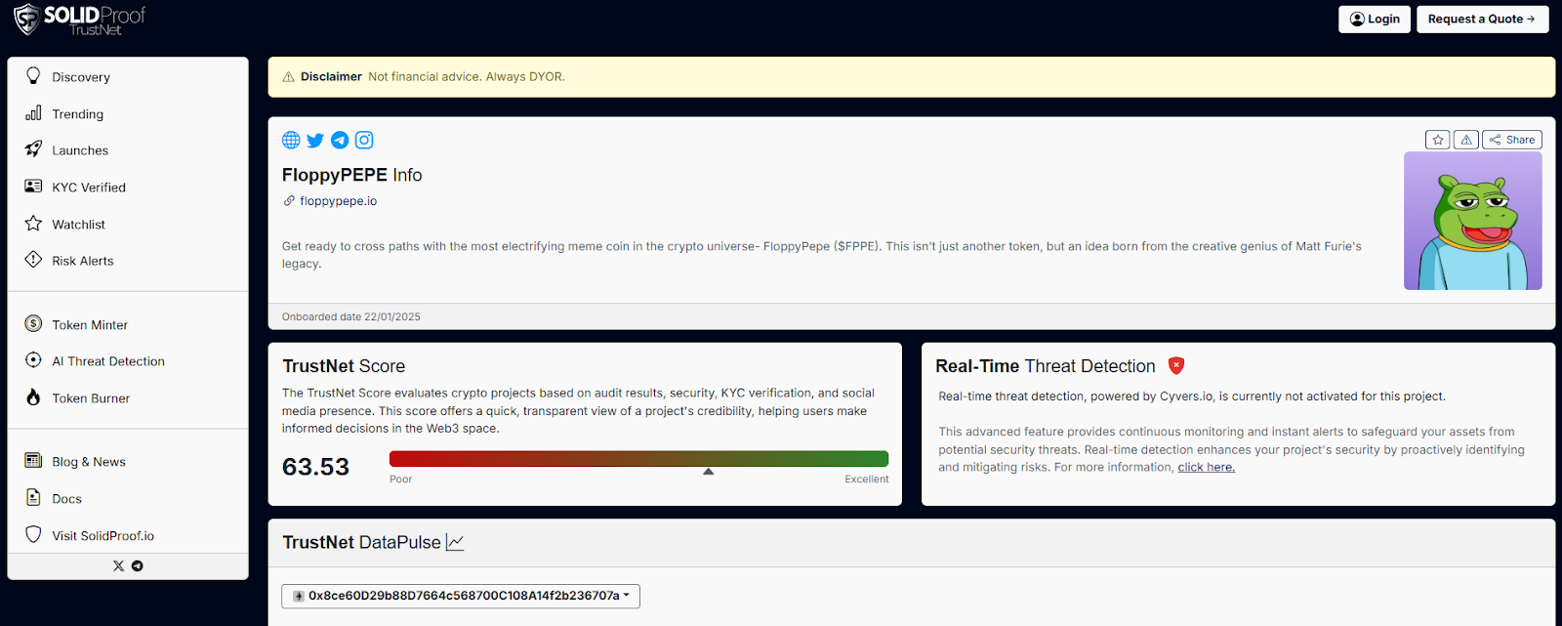Open FloppyPEPE Instagram icon
Viewport: 1562px width, 626px height.
click(364, 140)
